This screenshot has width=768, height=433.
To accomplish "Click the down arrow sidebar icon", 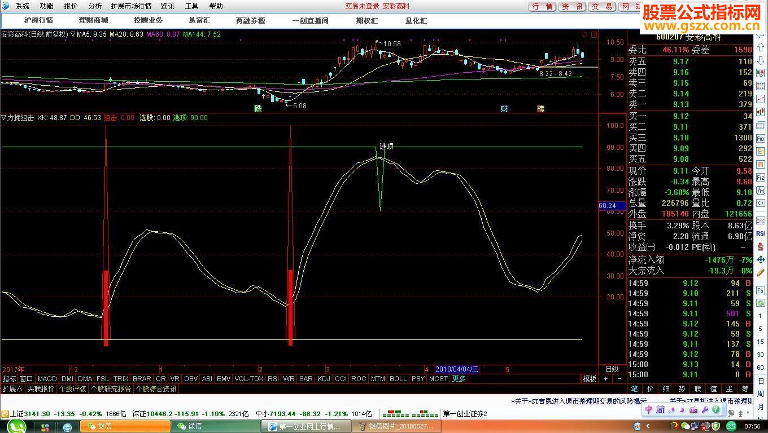I will pyautogui.click(x=761, y=60).
